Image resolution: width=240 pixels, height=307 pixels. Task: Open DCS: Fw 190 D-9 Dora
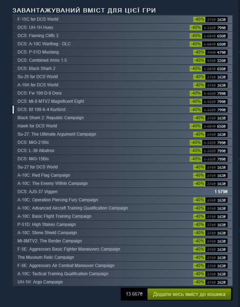[122, 94]
